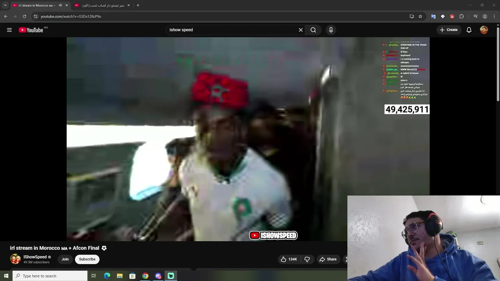The image size is (500, 281).
Task: Open the IShowSpeed channel name link
Action: coord(35,257)
